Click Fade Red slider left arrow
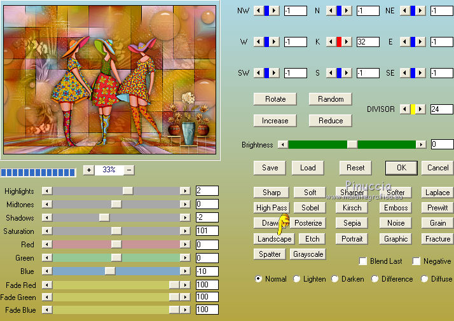Screen dimensions: 454x321 click(47, 285)
